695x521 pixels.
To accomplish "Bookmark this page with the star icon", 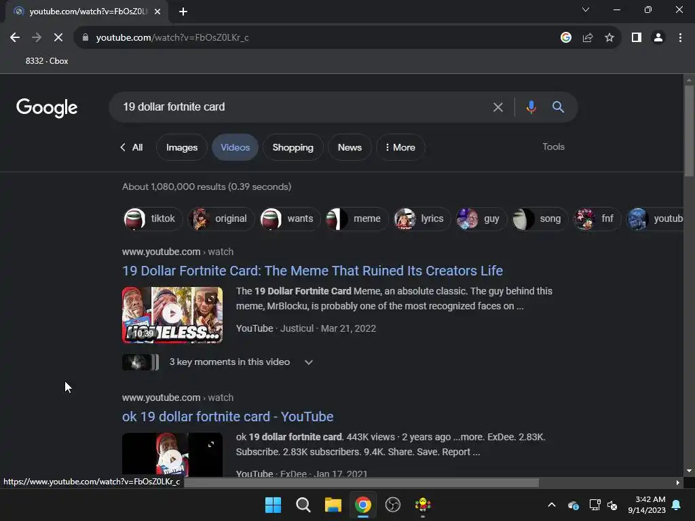I will coord(609,38).
